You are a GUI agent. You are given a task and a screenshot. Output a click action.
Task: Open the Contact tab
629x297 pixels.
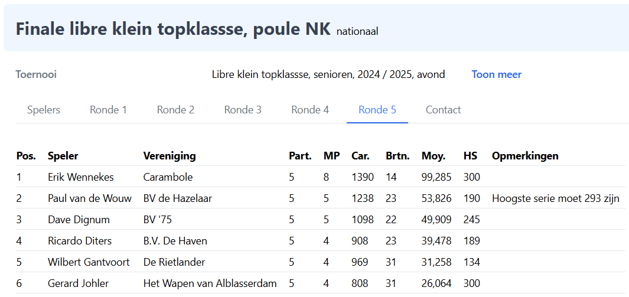tap(443, 110)
